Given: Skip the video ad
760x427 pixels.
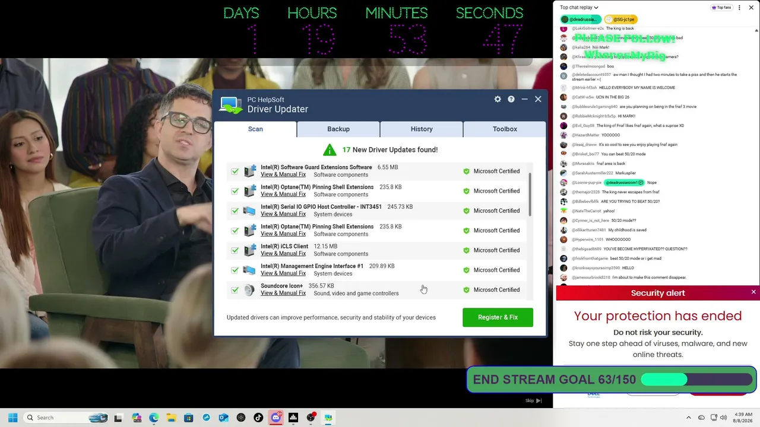Looking at the screenshot, I should [x=533, y=400].
